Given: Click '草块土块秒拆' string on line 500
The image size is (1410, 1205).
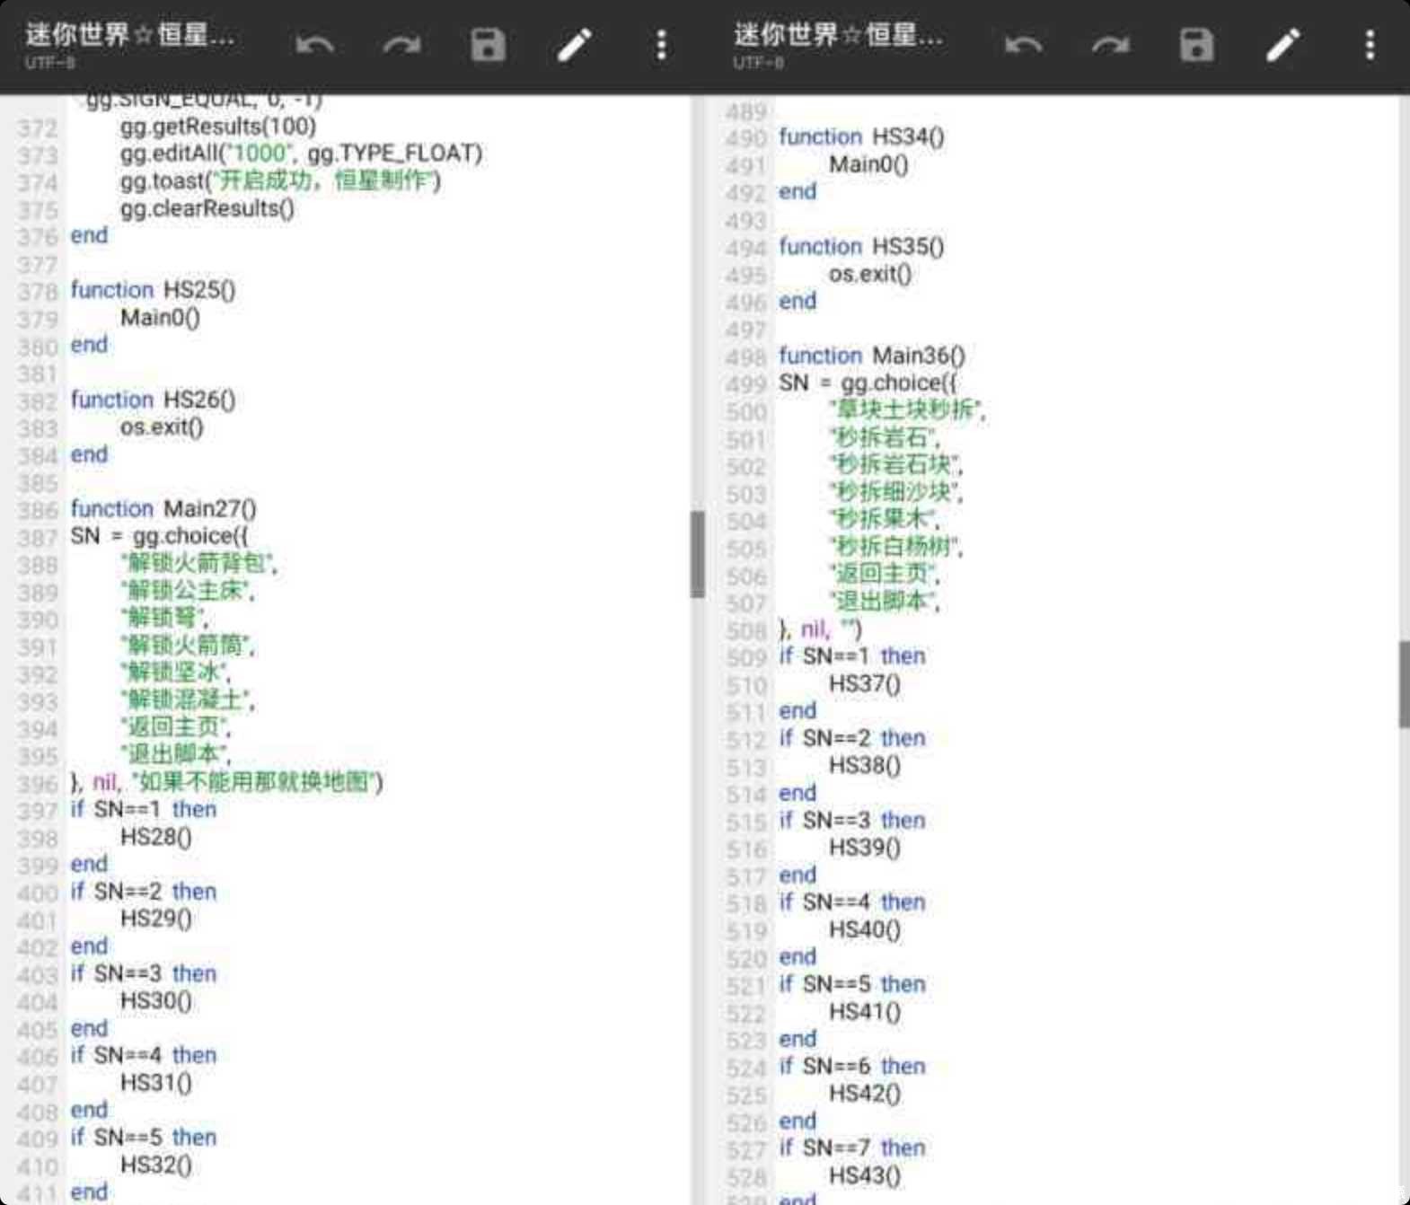Looking at the screenshot, I should point(906,410).
